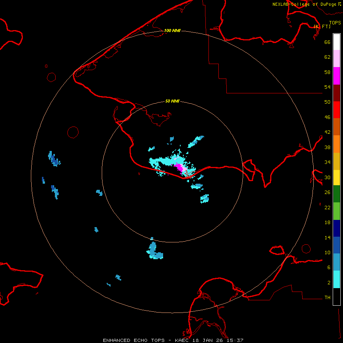Click the "KAEC" radar site identifier

[x=182, y=340]
